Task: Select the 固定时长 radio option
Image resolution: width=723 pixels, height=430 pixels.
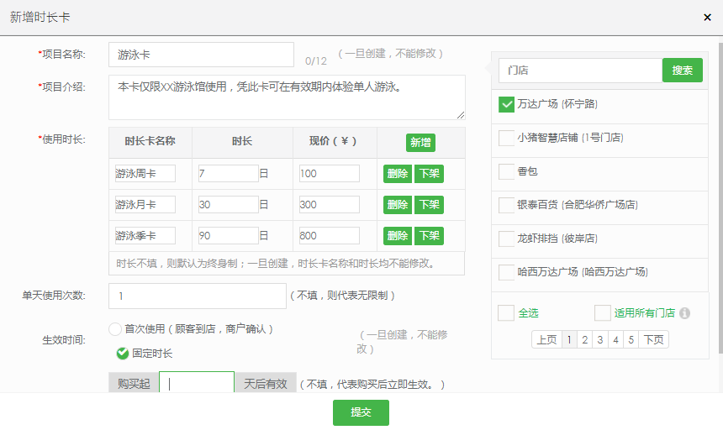Action: pyautogui.click(x=123, y=354)
